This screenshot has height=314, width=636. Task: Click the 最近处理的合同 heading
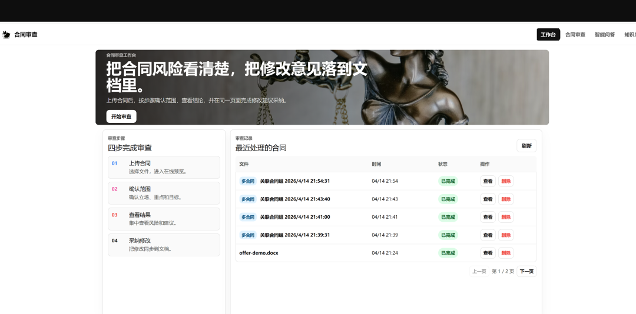tap(261, 148)
